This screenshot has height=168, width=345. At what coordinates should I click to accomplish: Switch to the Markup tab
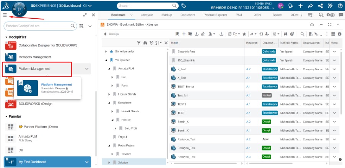166,15
